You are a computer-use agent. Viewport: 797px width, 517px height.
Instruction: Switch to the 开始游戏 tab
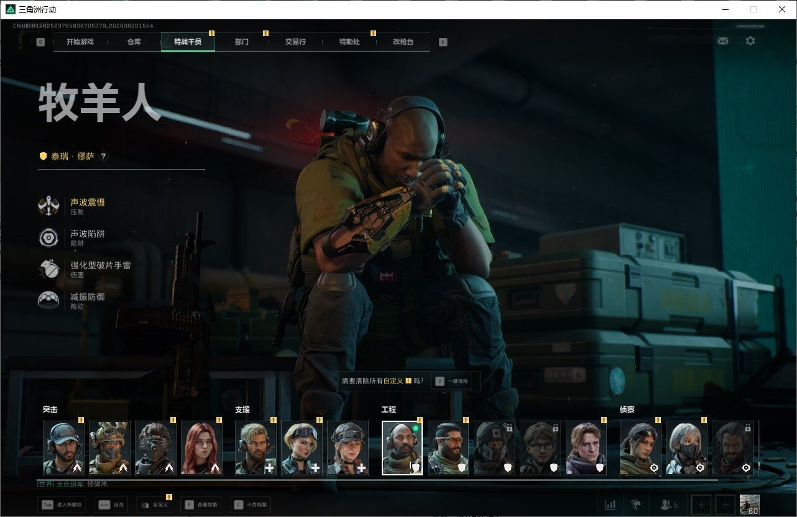[x=80, y=42]
